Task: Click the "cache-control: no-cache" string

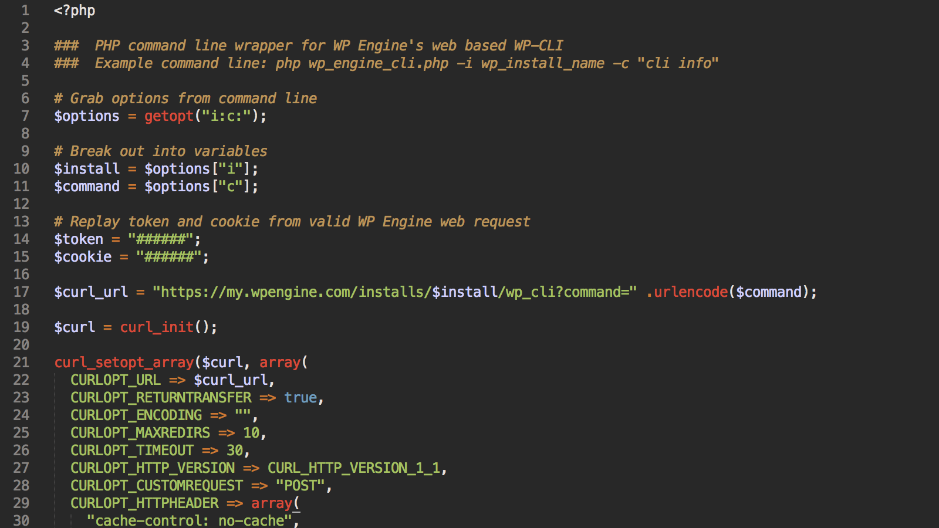Action: tap(190, 520)
